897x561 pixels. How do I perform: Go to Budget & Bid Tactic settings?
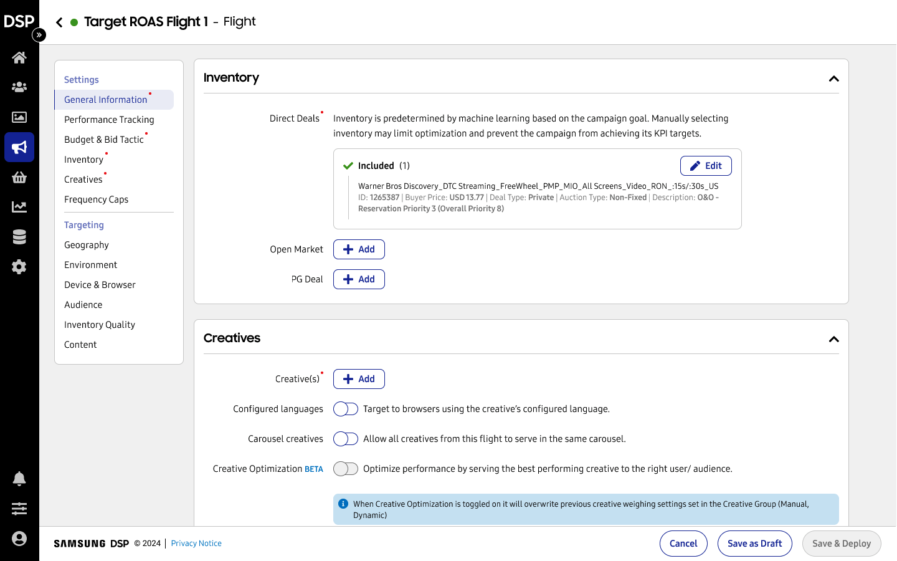[104, 140]
